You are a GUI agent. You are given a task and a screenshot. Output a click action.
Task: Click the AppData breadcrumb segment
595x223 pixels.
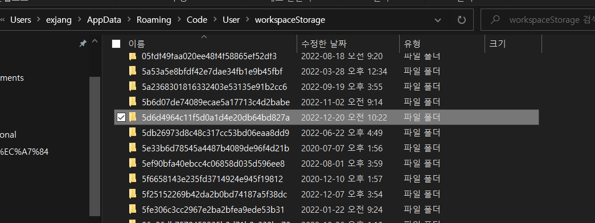pyautogui.click(x=104, y=20)
